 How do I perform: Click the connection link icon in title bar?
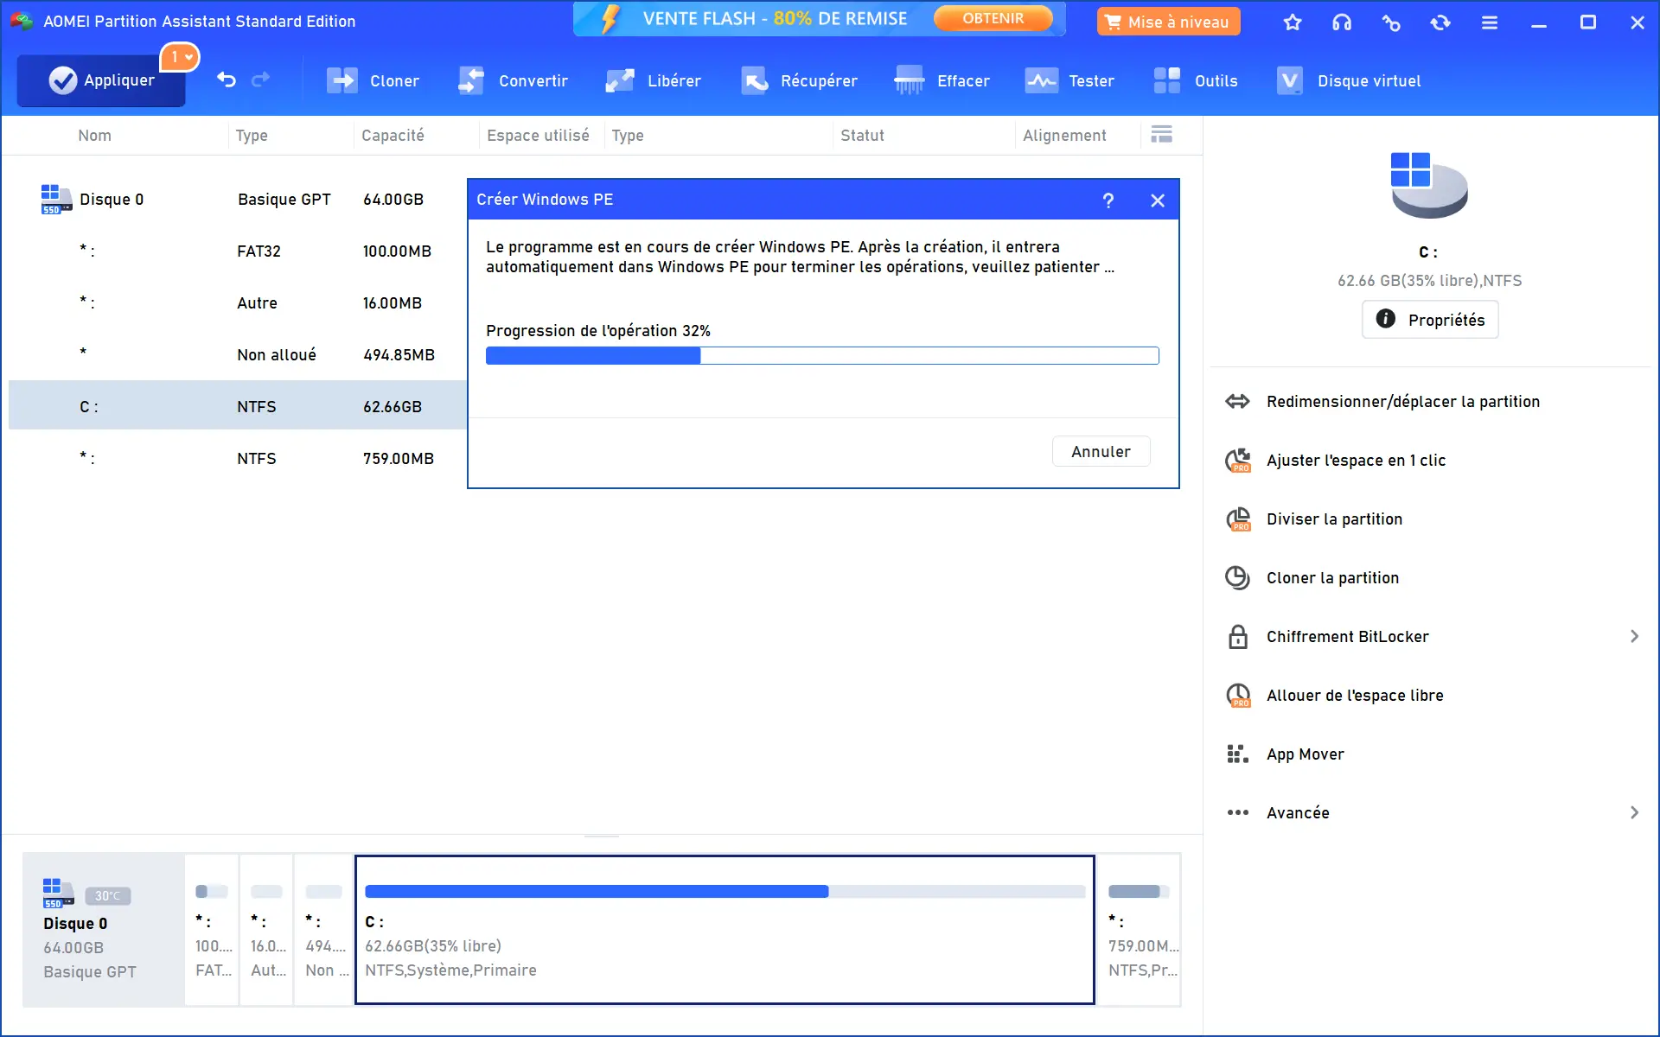(x=1391, y=22)
